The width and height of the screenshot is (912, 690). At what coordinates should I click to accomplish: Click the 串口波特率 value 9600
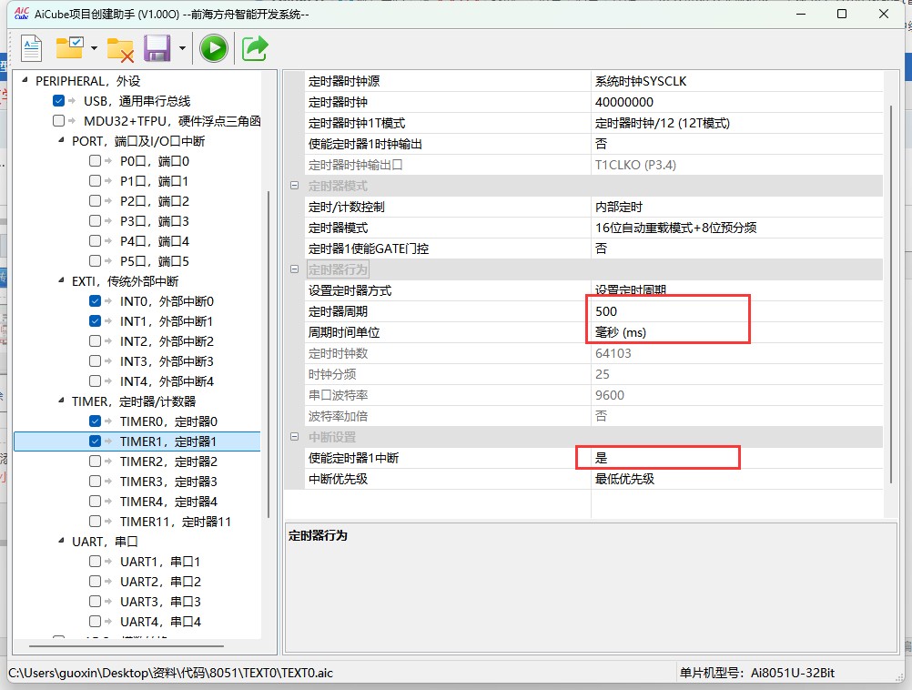737,395
